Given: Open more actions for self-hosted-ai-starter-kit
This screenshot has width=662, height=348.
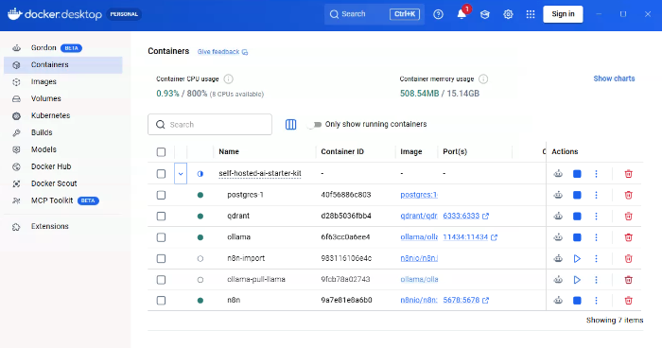Looking at the screenshot, I should coord(596,174).
